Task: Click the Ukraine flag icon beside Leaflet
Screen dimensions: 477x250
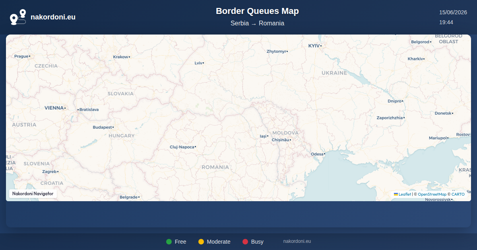Action: click(x=396, y=194)
